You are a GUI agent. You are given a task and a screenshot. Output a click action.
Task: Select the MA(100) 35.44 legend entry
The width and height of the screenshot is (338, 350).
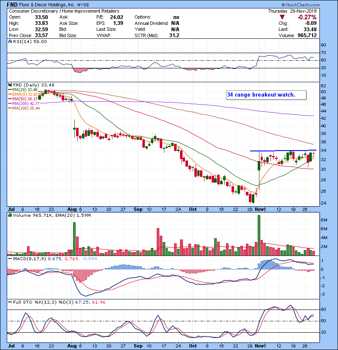coord(24,108)
